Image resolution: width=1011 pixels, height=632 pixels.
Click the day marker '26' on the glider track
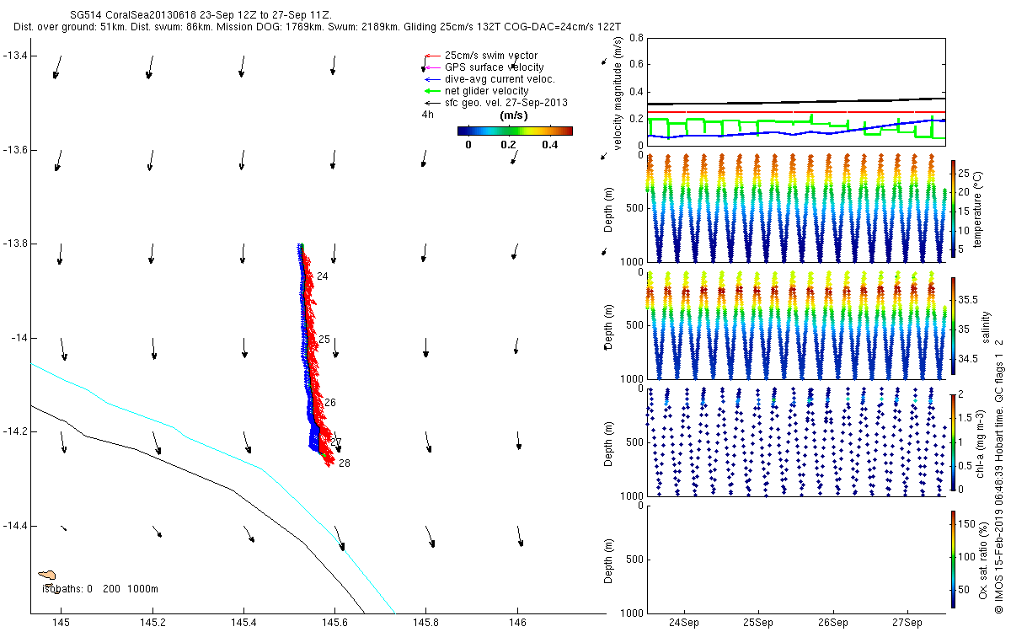click(x=330, y=403)
